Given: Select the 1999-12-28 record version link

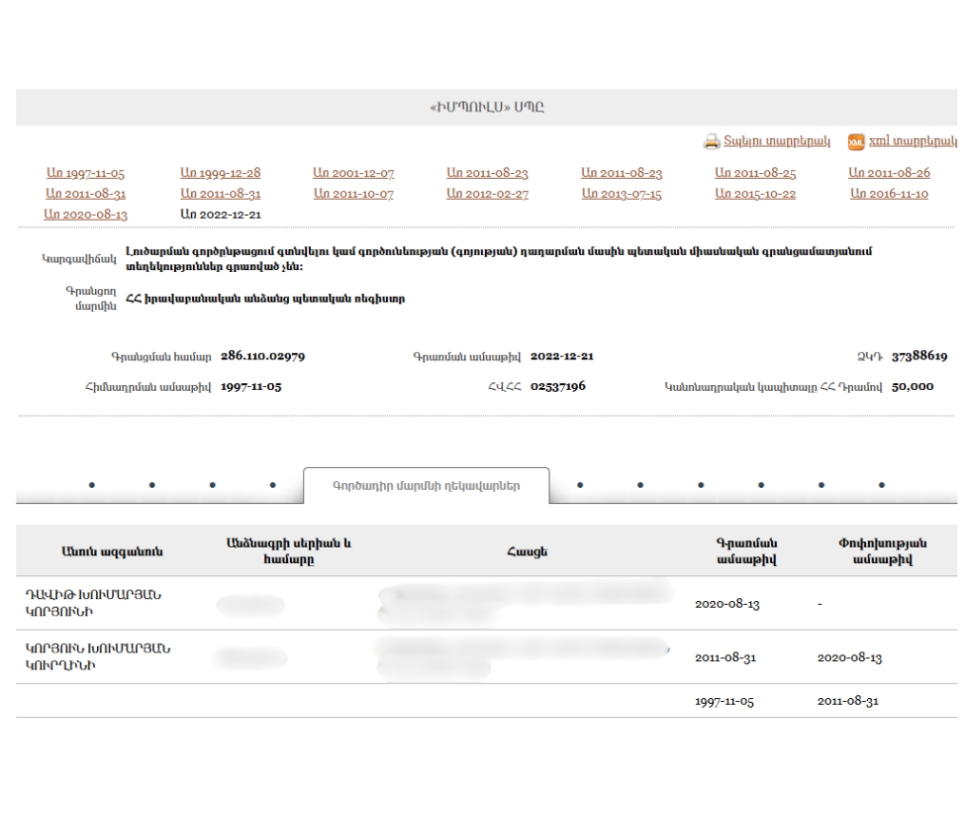Looking at the screenshot, I should (220, 173).
